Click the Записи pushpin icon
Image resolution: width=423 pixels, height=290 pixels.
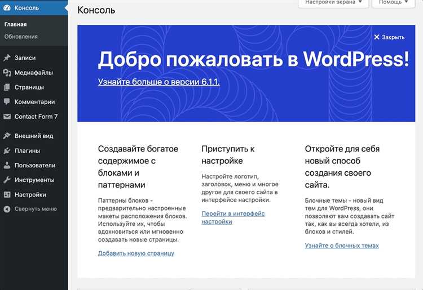click(7, 57)
